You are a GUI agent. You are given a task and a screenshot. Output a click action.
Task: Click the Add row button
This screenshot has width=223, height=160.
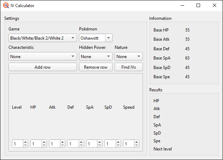(x=43, y=67)
